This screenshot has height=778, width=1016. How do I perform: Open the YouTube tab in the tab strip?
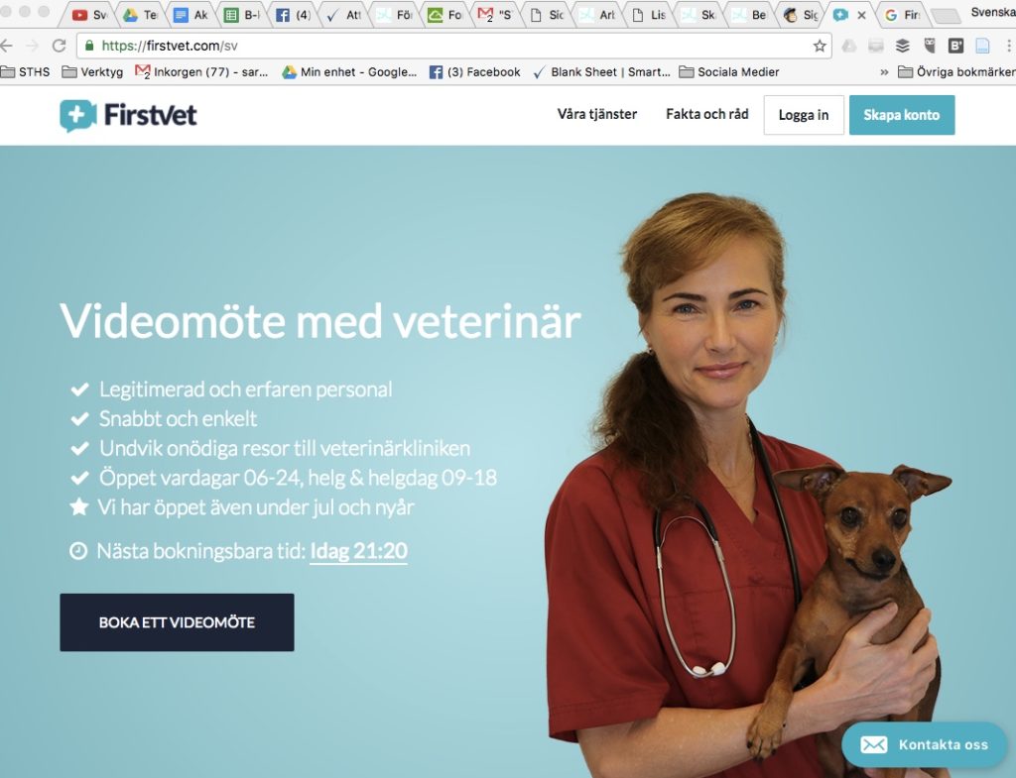click(x=89, y=14)
